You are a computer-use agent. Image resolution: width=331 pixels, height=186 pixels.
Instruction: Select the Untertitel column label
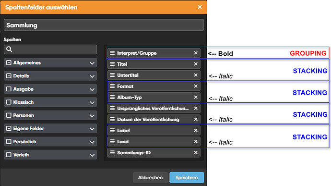tap(128, 75)
